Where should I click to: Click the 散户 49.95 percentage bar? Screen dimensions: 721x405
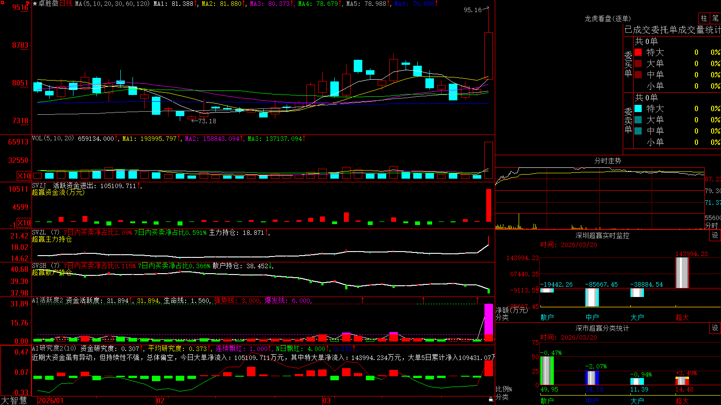547,370
